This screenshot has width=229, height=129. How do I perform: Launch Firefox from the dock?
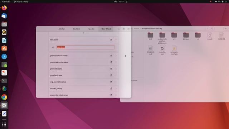4,8
